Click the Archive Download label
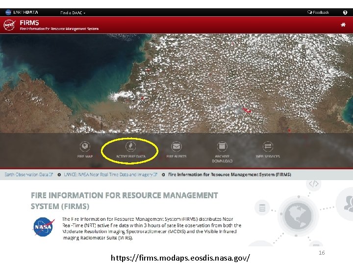Viewport: 353px width, 265px height. (222, 159)
